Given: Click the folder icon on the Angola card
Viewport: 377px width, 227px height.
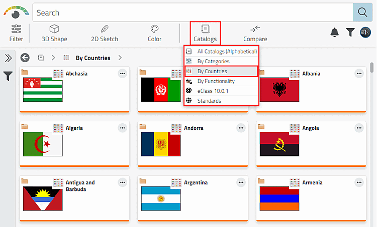Looking at the screenshot, I should pyautogui.click(x=261, y=126).
